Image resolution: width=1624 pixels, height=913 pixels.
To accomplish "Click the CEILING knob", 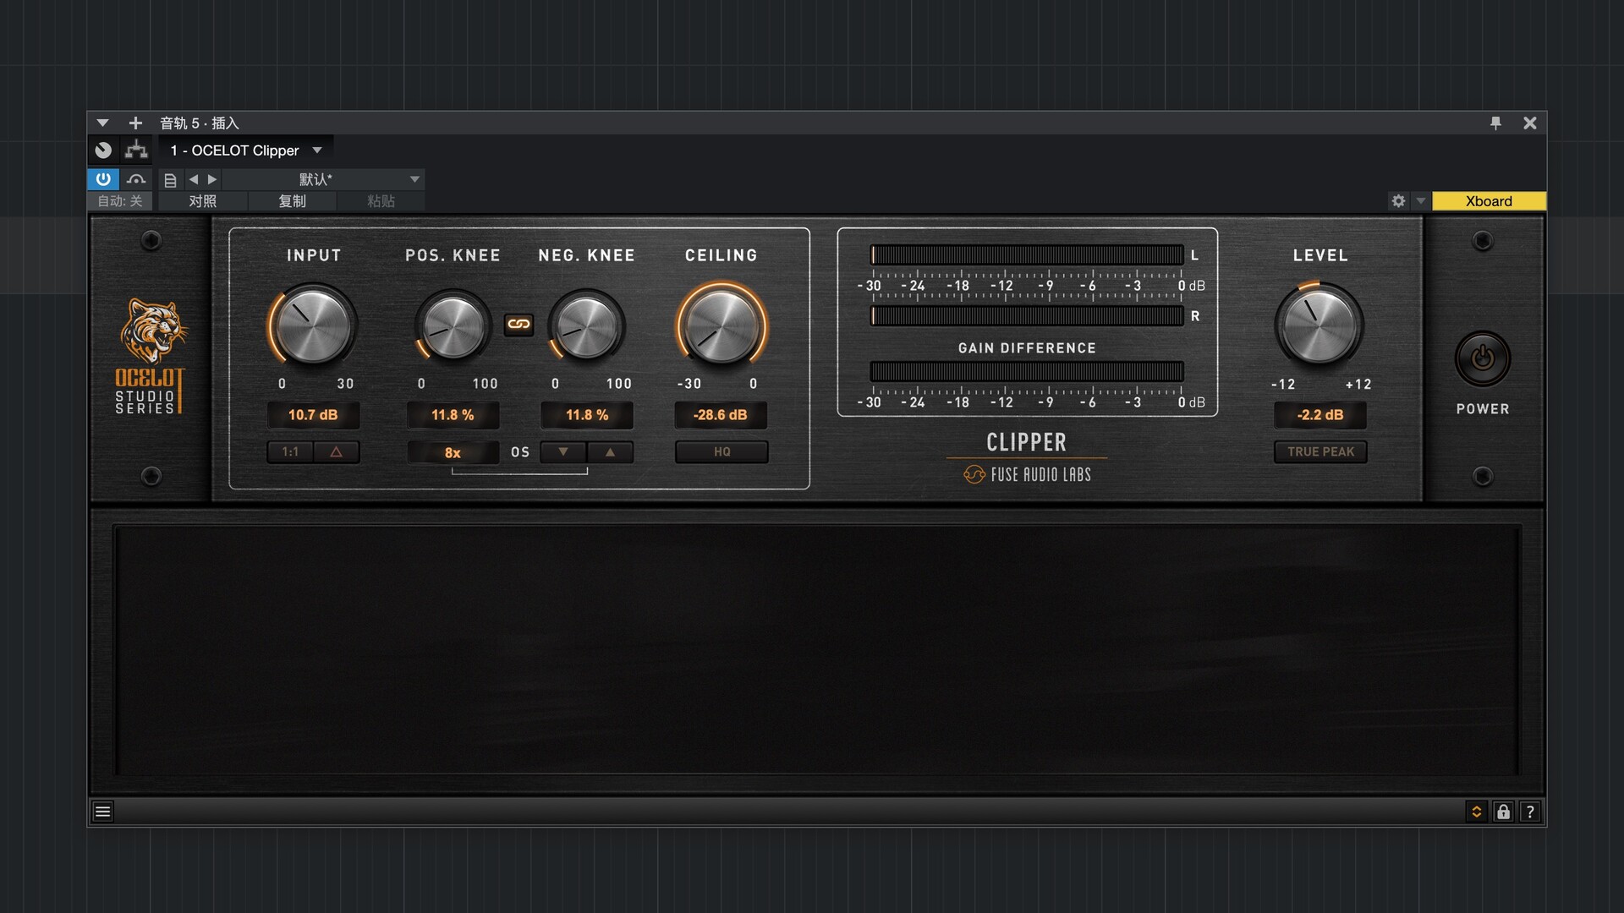I will 721,325.
